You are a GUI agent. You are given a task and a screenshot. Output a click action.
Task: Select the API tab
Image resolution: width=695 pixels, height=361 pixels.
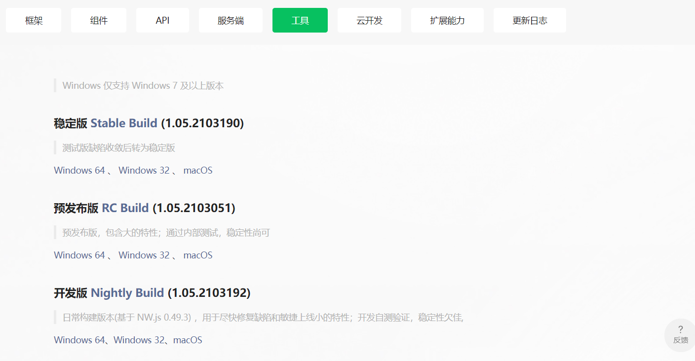(x=162, y=20)
